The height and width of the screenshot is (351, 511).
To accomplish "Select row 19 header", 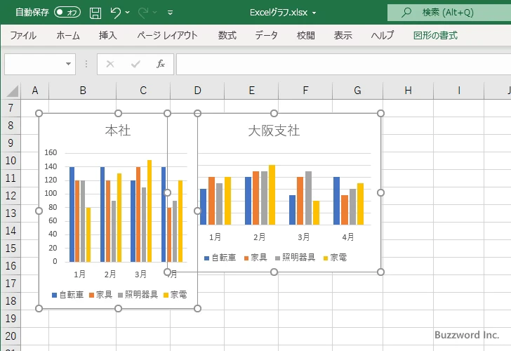I will 11,319.
